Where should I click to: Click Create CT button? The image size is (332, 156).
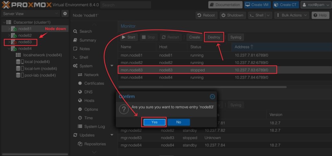(x=286, y=5)
